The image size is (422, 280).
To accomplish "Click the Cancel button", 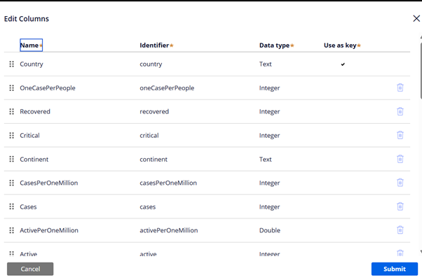I will [30, 269].
